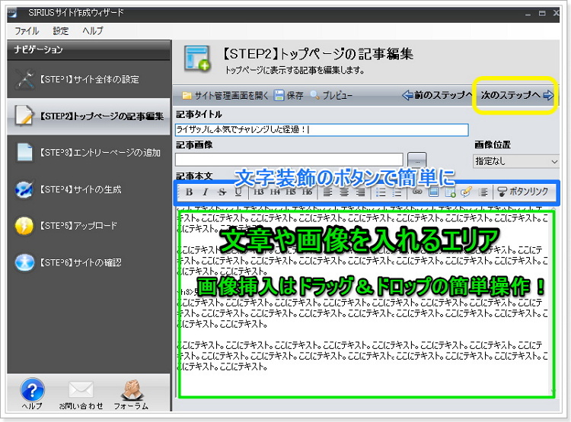Screen dimensions: 571x422
Task: Open フォーラム handshake icon
Action: (131, 395)
